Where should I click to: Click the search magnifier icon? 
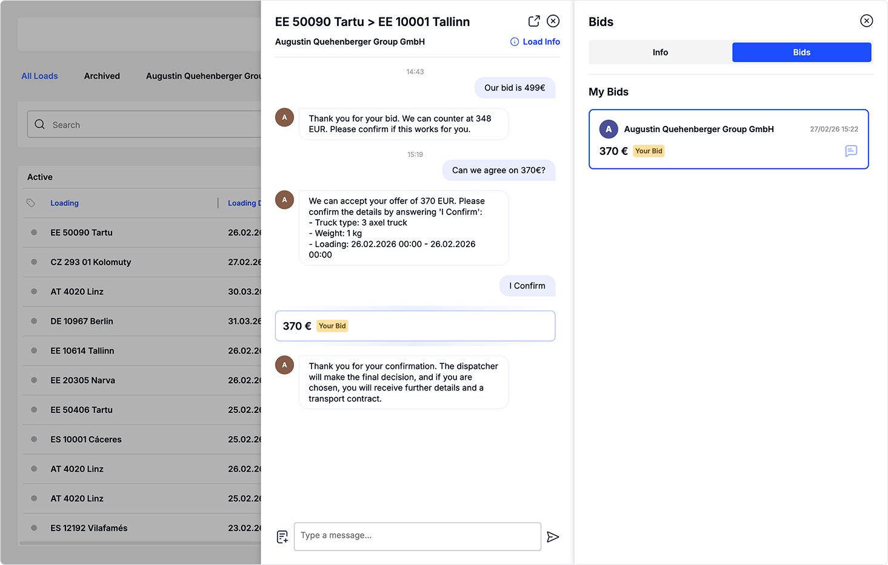click(x=40, y=125)
